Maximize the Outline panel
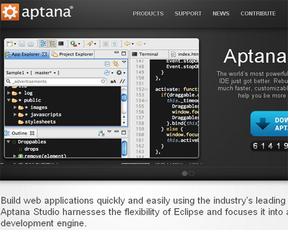Screen dimensions: 288x230 click(x=124, y=133)
